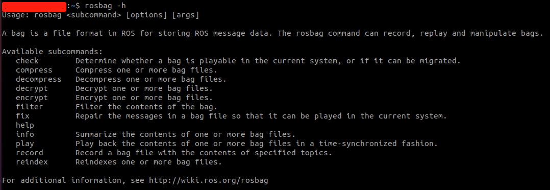This screenshot has width=550, height=190.
Task: Click the 'fix' subcommand name
Action: pos(23,115)
